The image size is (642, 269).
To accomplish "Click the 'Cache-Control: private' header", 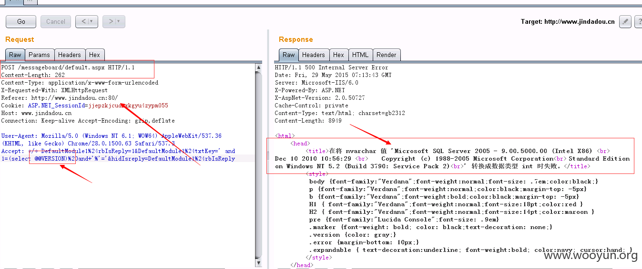I will (311, 106).
